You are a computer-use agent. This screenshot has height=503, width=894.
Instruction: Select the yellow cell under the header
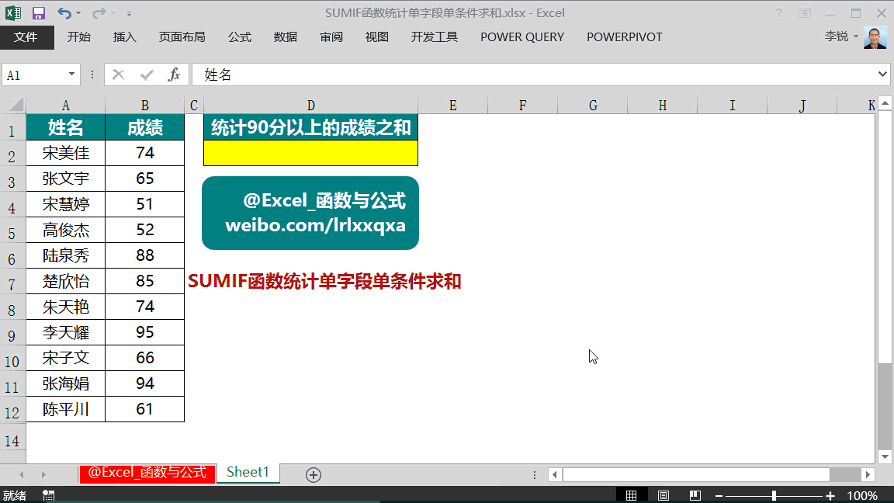click(310, 152)
